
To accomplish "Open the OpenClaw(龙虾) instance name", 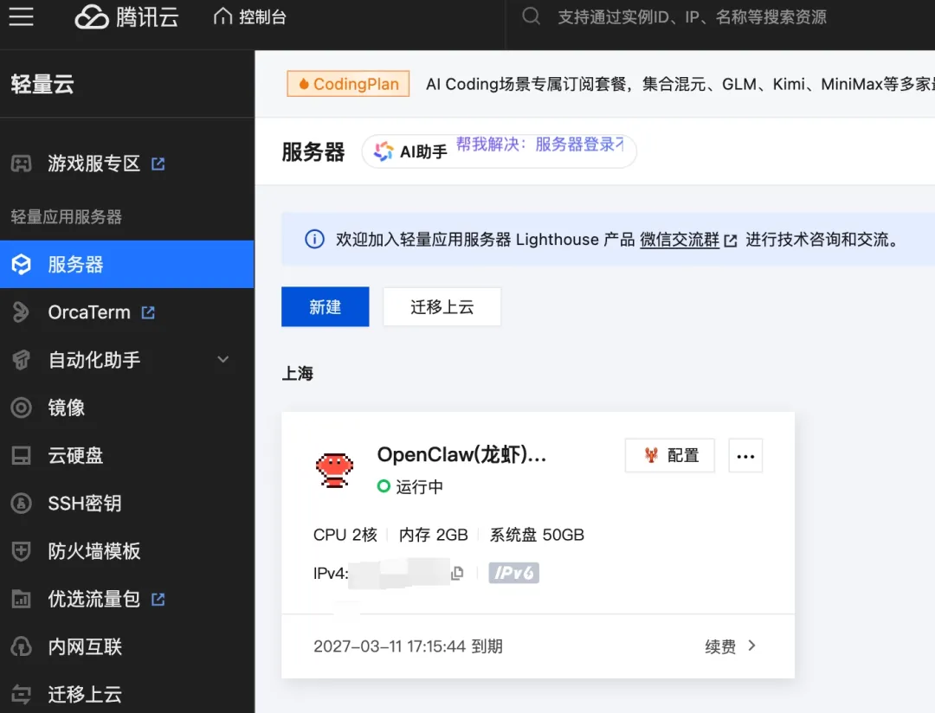I will [461, 454].
